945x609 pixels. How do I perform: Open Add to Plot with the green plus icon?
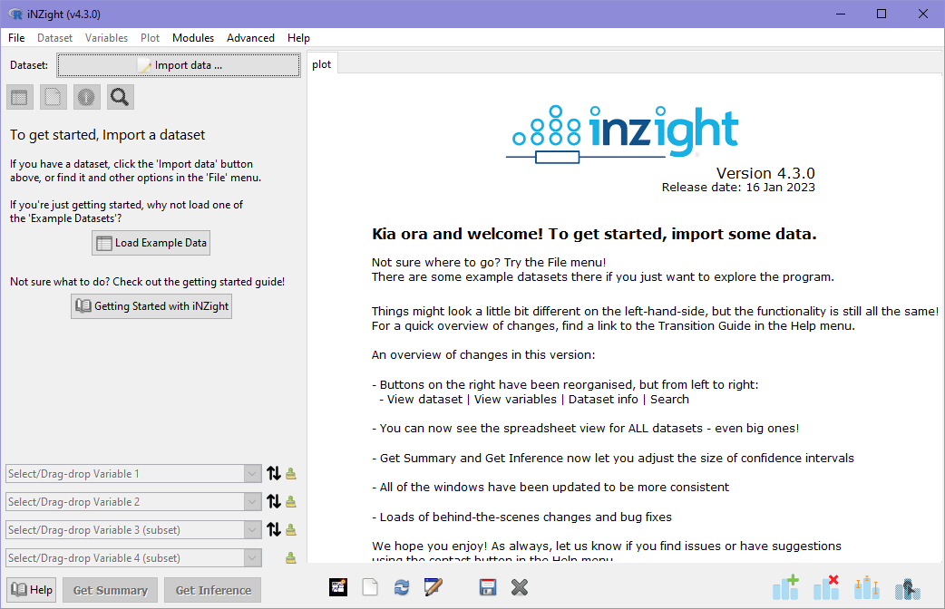coord(785,587)
